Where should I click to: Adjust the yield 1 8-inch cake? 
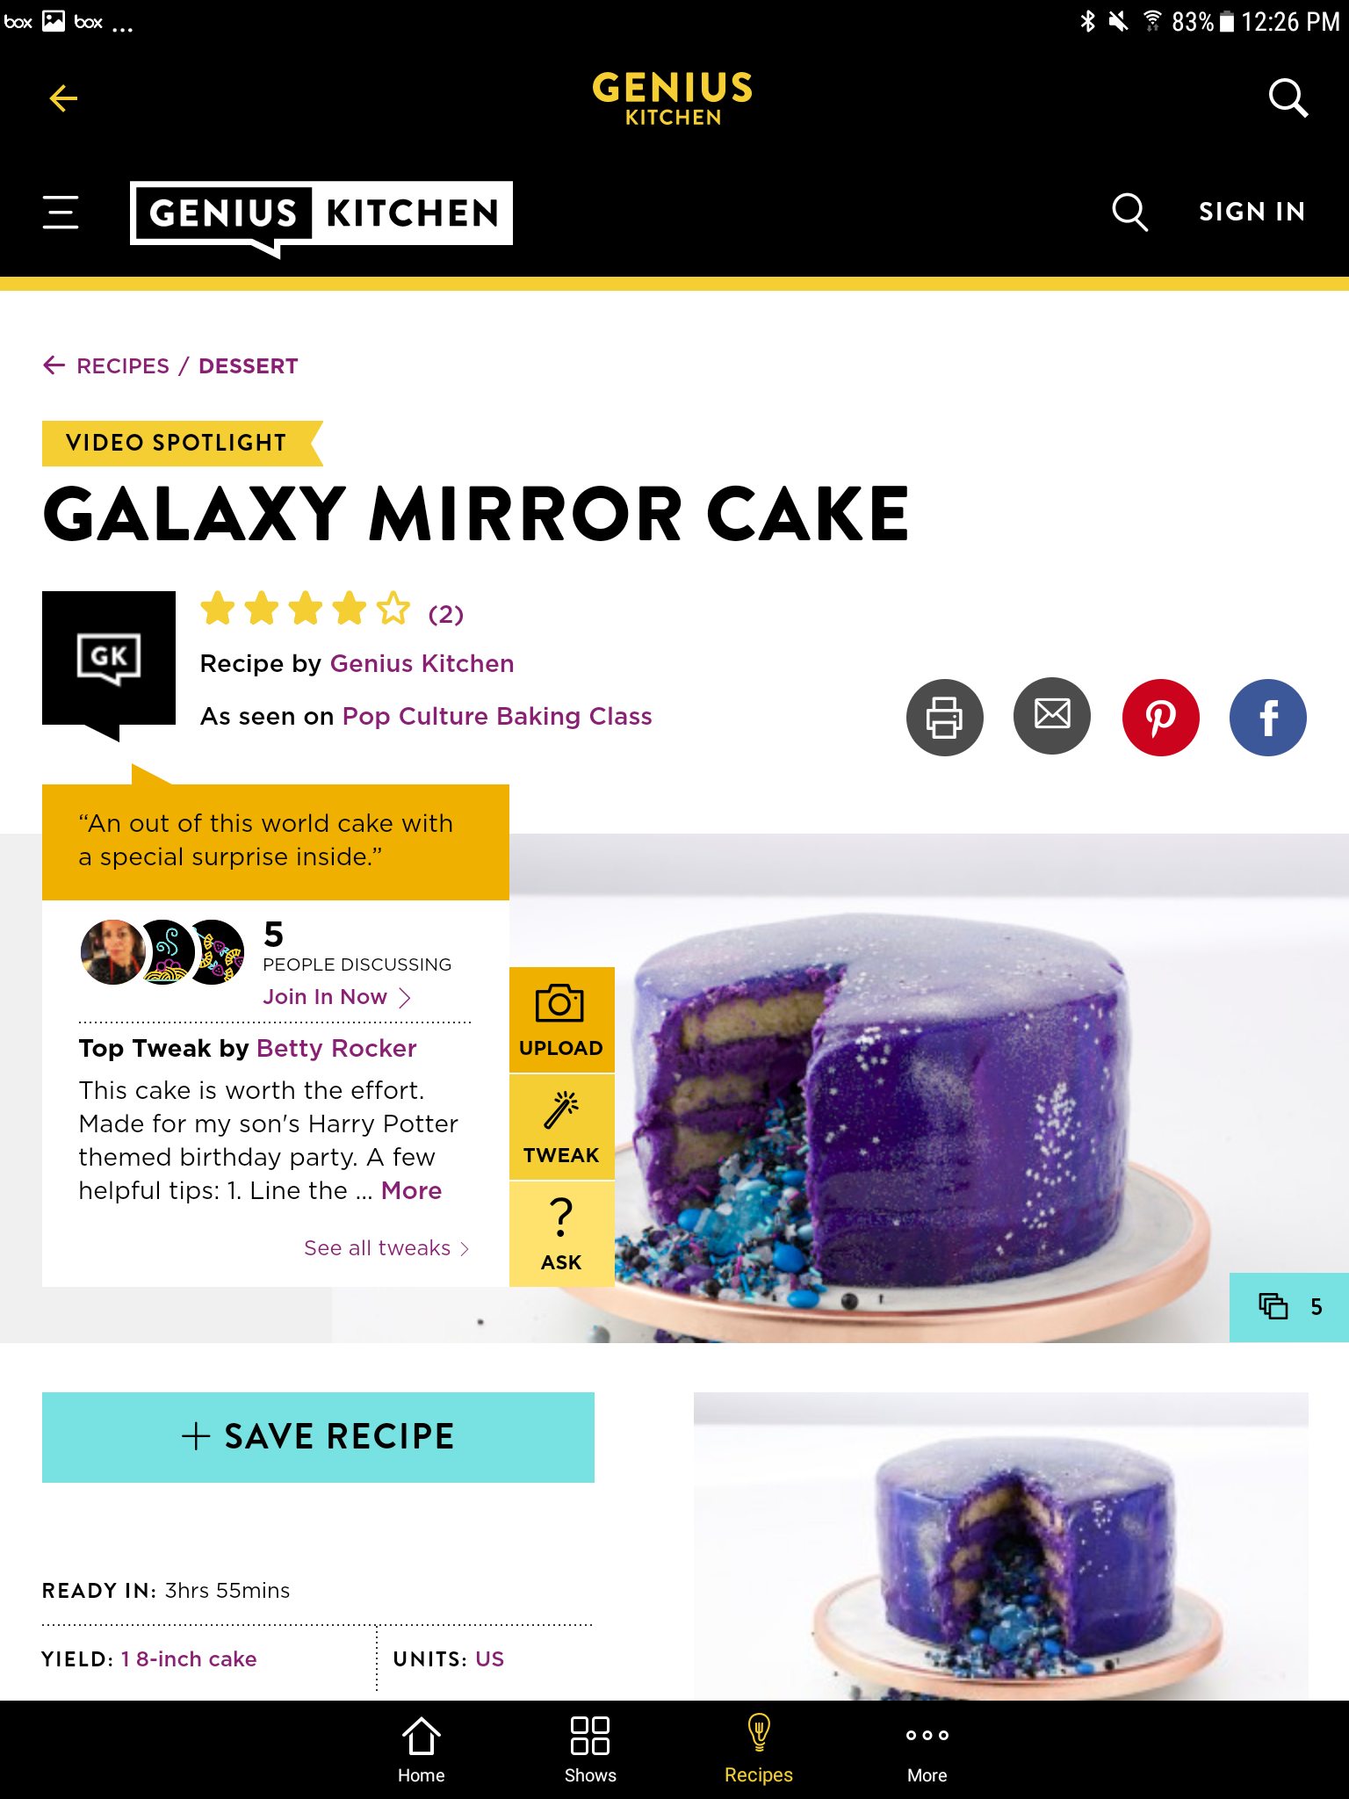[189, 1659]
